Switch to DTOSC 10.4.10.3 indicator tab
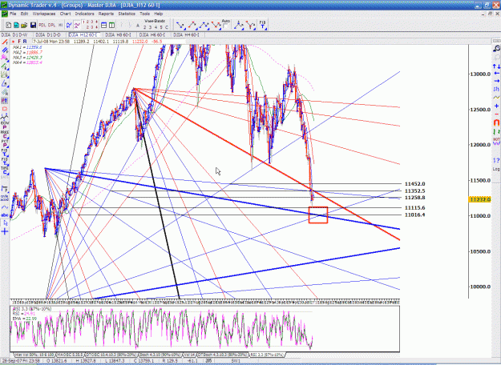501x365 pixels. pos(112,355)
